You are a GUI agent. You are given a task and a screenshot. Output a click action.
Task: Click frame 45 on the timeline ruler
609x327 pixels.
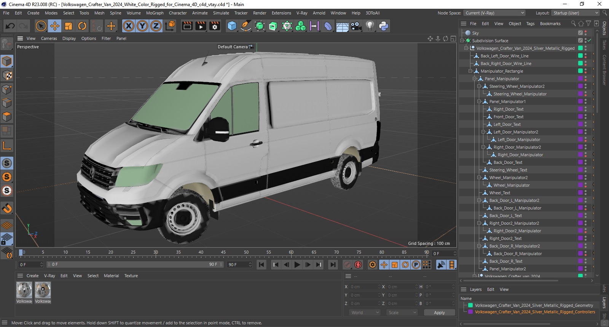pos(223,252)
